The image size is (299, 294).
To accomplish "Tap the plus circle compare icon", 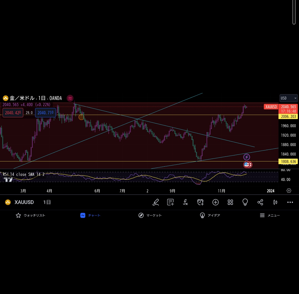I will pos(215,202).
